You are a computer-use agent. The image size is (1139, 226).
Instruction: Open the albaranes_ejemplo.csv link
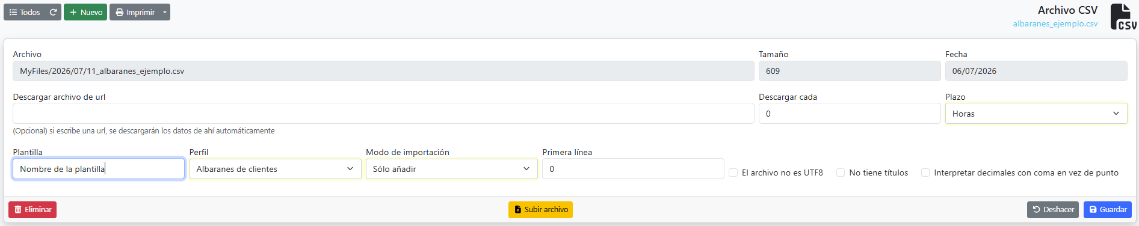(1055, 24)
